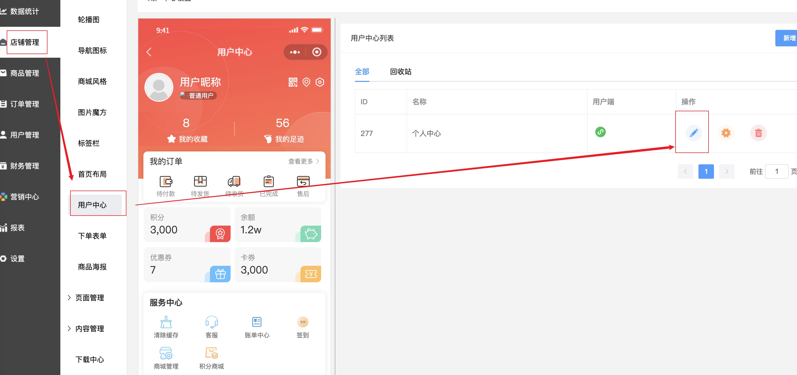Screen dimensions: 797x375
Task: Open 订单管理 in the sidebar
Action: click(x=25, y=104)
